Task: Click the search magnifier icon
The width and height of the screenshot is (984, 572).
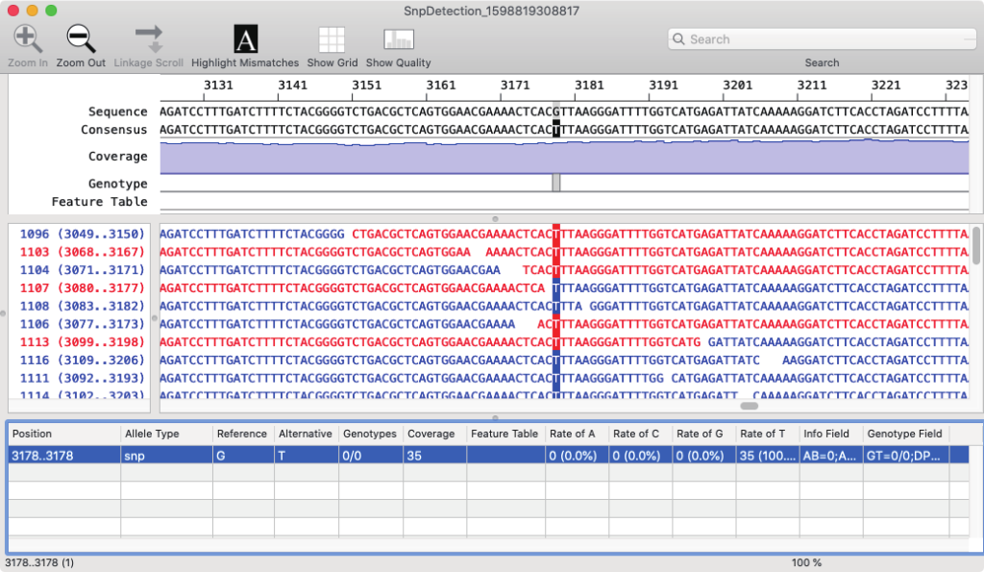Action: point(678,38)
